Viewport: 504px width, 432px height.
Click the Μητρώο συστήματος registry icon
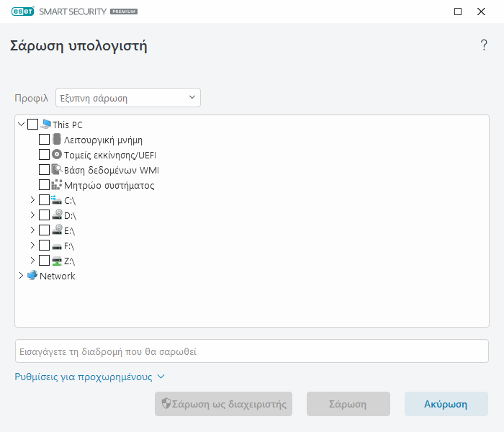57,185
